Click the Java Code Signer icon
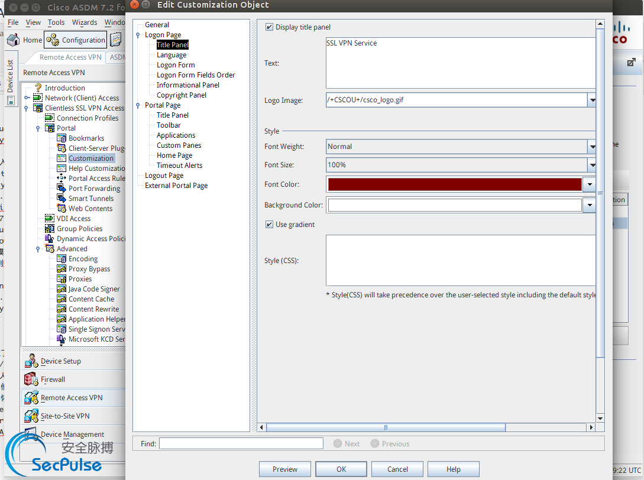Viewport: 644px width, 480px height. (61, 289)
